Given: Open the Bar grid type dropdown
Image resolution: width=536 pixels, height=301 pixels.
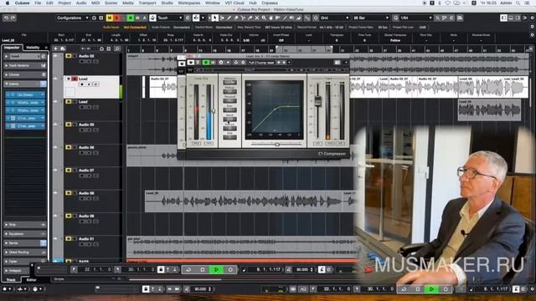Looking at the screenshot, I should tap(371, 18).
